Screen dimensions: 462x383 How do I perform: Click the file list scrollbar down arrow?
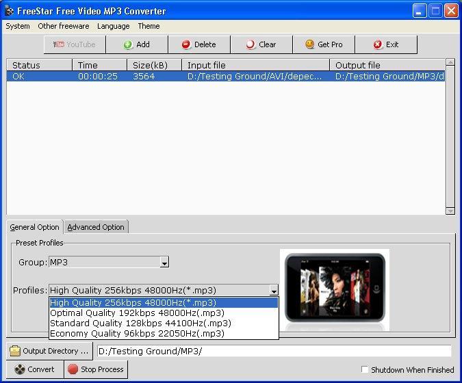[x=450, y=211]
